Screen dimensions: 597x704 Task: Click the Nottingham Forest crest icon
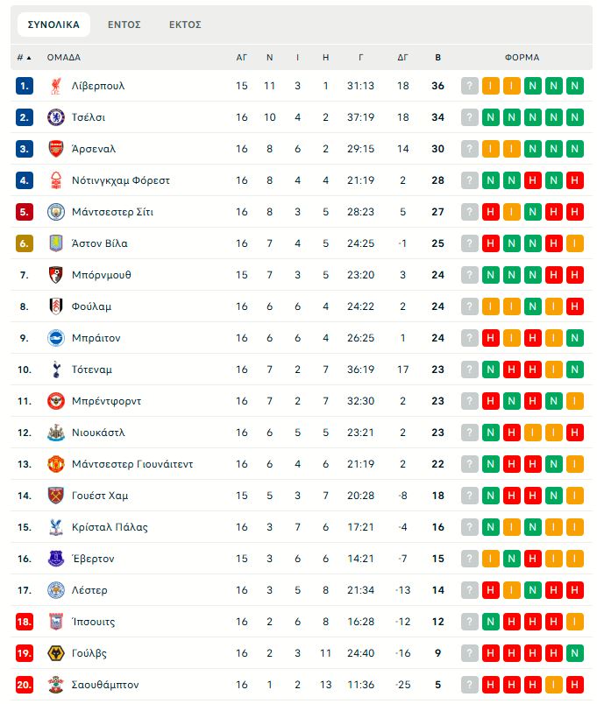pyautogui.click(x=56, y=180)
